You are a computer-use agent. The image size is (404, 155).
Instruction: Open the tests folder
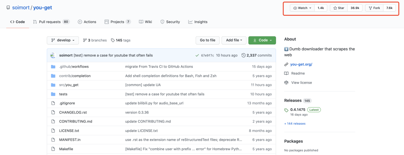(63, 94)
